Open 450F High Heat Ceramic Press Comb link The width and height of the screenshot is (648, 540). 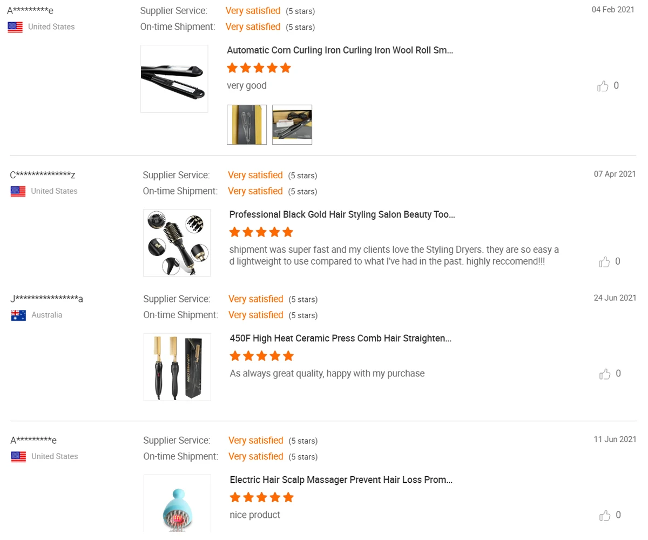click(340, 339)
